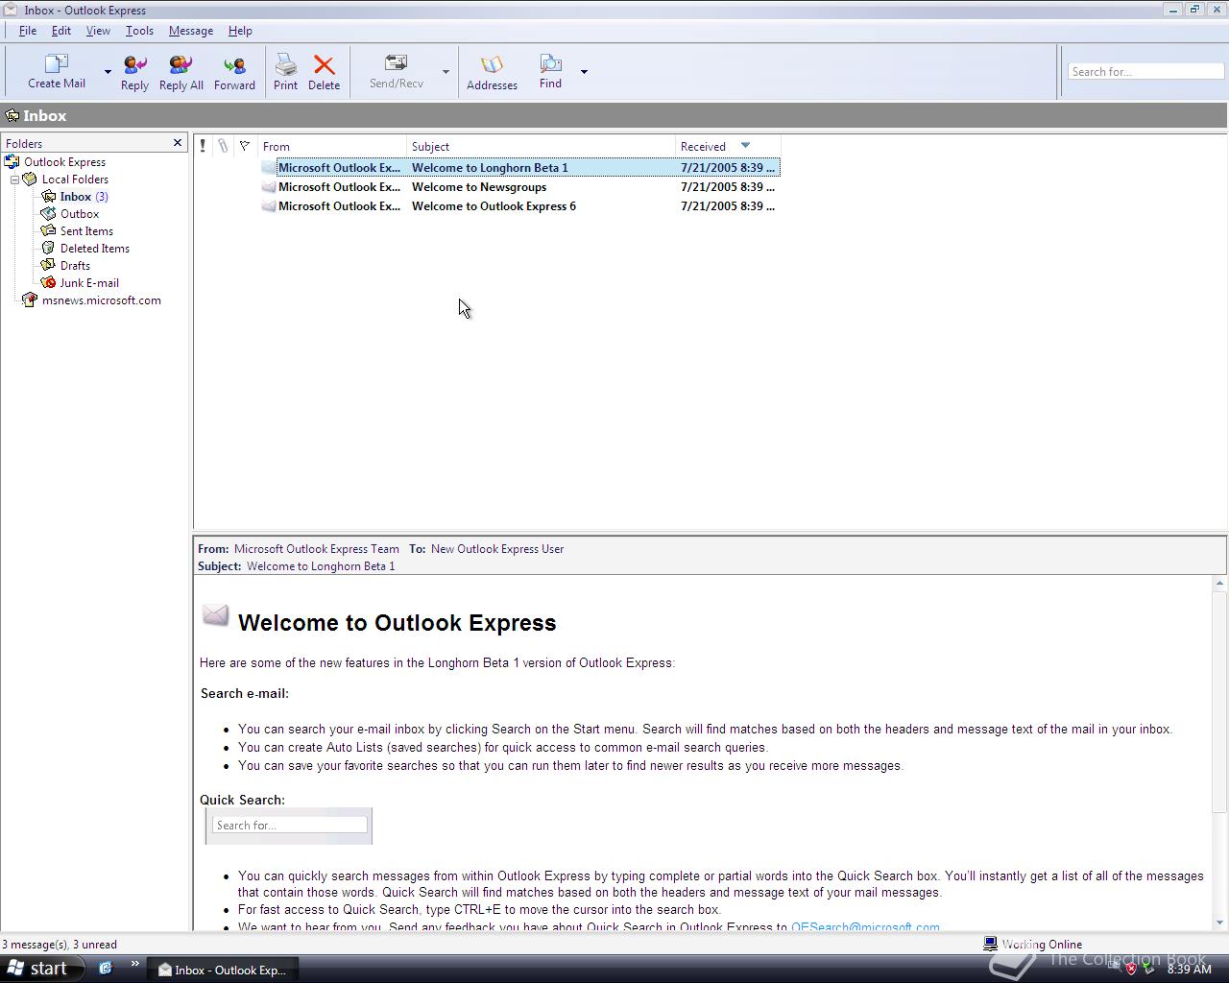Select the Welcome to Newsgroups message
Image resolution: width=1229 pixels, height=983 pixels.
coord(519,187)
